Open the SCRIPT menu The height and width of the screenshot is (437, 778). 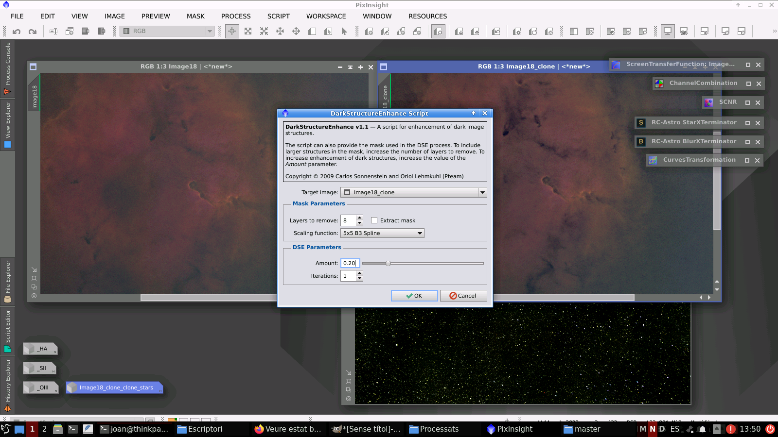pyautogui.click(x=278, y=16)
